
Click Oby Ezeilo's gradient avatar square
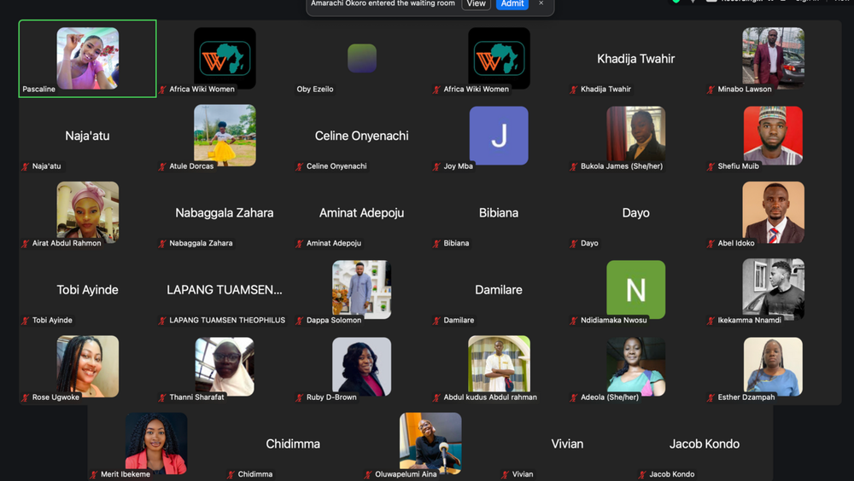[362, 58]
